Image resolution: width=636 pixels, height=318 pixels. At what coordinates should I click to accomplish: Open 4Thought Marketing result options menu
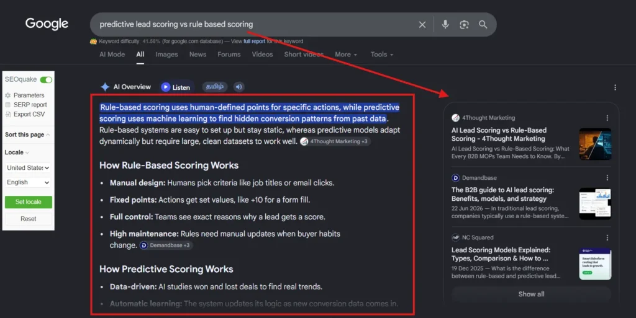pos(607,118)
